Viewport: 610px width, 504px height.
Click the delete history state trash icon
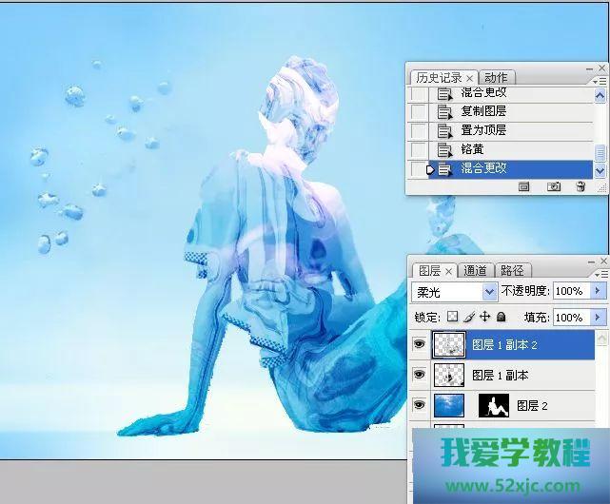pos(580,187)
